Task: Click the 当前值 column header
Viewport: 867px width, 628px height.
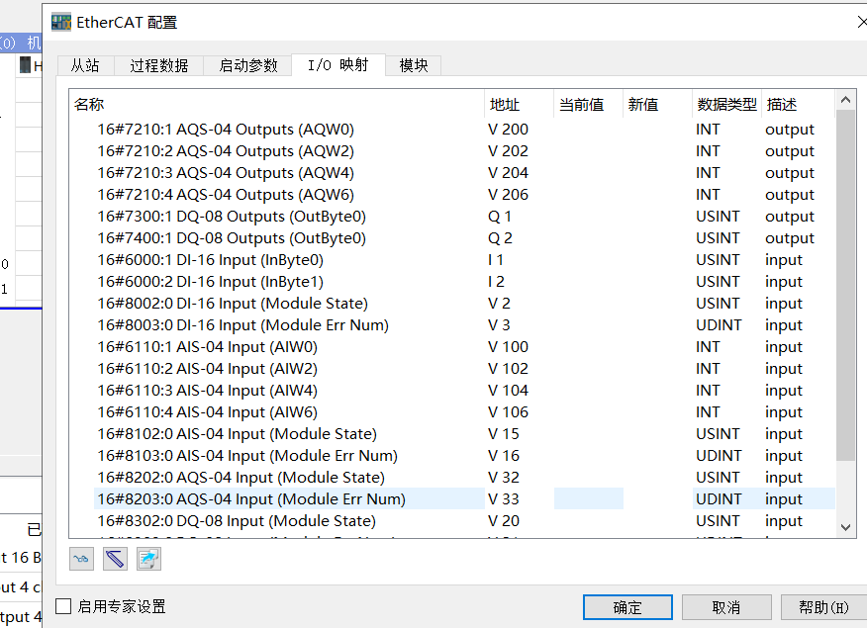Action: pos(588,104)
